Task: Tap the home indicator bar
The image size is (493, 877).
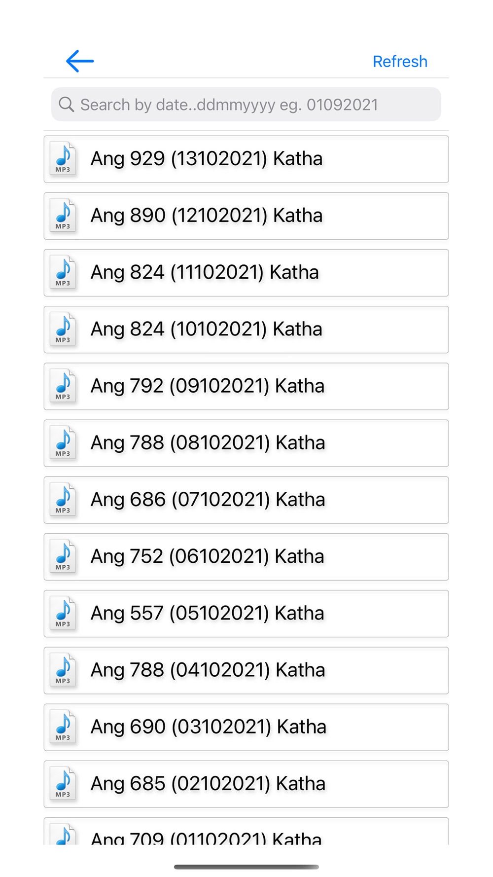Action: pos(246,867)
